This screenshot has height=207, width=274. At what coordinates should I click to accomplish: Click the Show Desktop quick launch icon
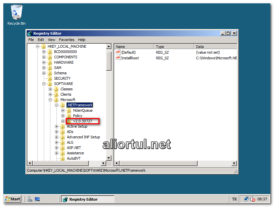point(37,199)
